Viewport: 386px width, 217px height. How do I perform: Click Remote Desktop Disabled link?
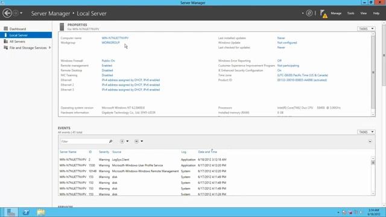(x=107, y=71)
